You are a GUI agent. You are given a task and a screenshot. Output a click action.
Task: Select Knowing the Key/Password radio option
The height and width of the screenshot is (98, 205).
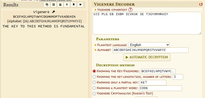[x=94, y=71]
